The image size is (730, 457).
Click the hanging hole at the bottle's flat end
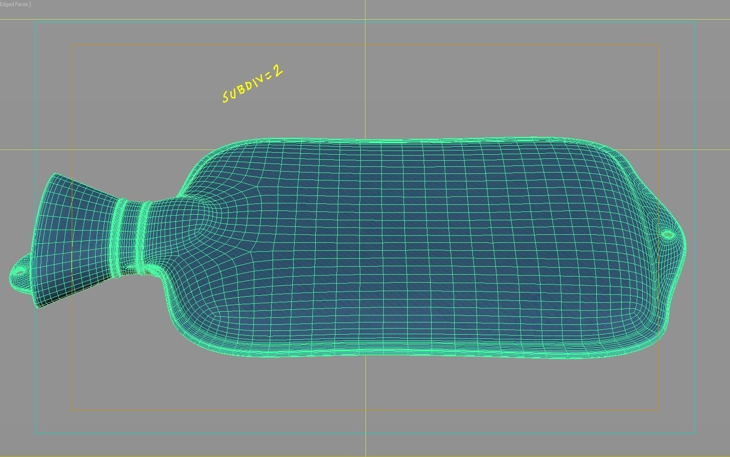pyautogui.click(x=668, y=235)
